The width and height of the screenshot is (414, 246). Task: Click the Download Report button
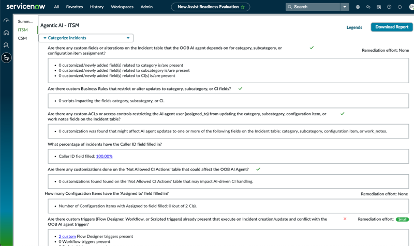pyautogui.click(x=392, y=27)
